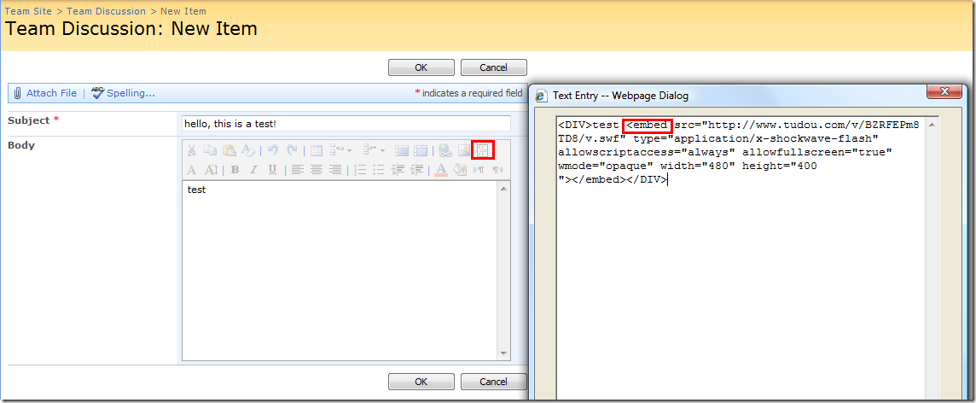Screen dimensions: 976x403
Task: Decrease indent of body text
Action: (x=397, y=169)
